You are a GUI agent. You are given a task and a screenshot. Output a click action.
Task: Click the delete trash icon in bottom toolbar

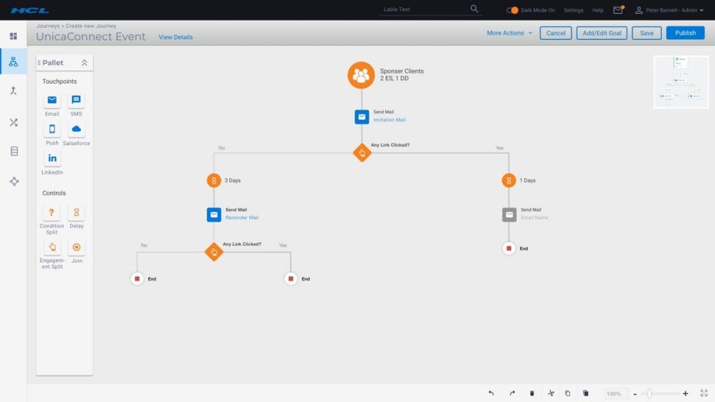click(531, 394)
